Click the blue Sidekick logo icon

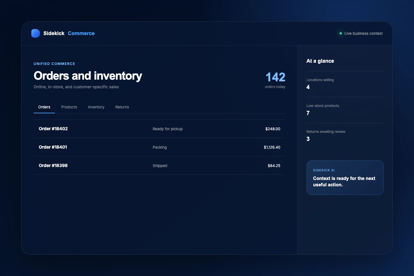click(x=36, y=33)
